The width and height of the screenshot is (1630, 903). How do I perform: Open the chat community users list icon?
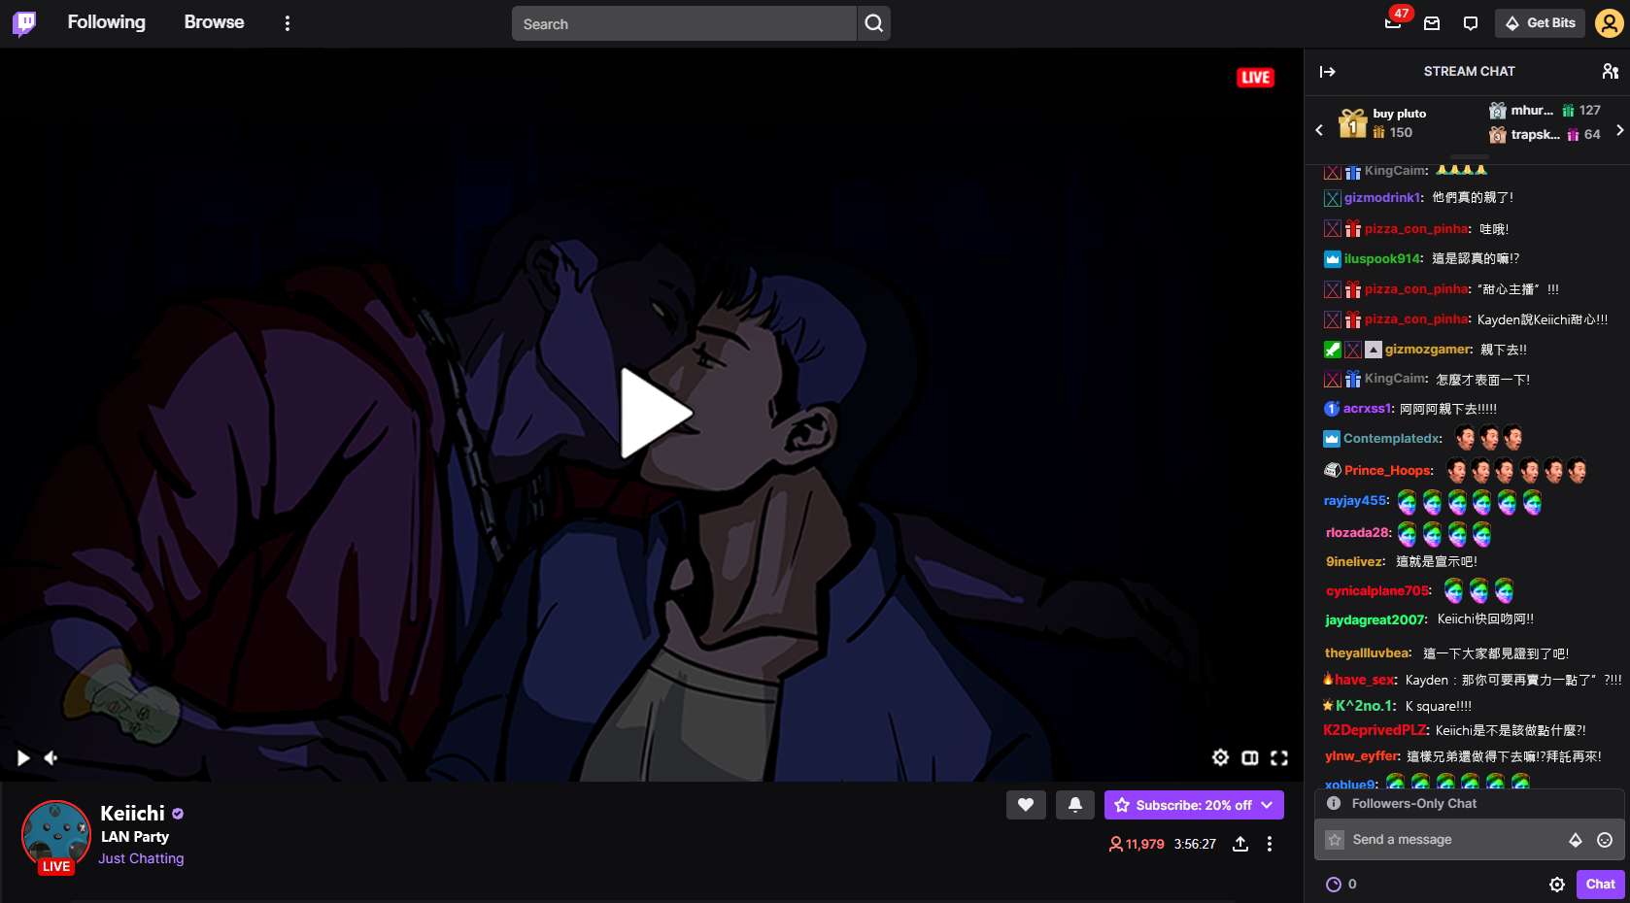(1610, 72)
